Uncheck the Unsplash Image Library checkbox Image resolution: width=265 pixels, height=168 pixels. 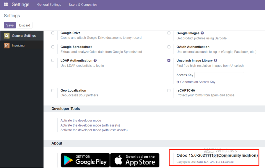tap(169, 60)
